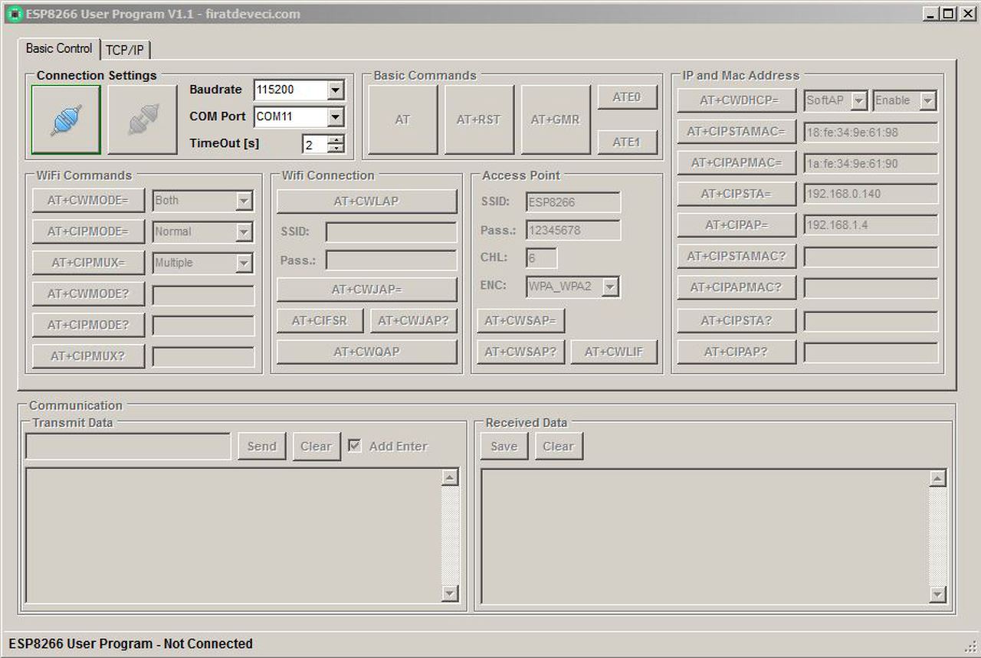Click the station MAC field 18:fe:34:9e:61:98
Viewport: 981px width, 658px height.
click(871, 133)
